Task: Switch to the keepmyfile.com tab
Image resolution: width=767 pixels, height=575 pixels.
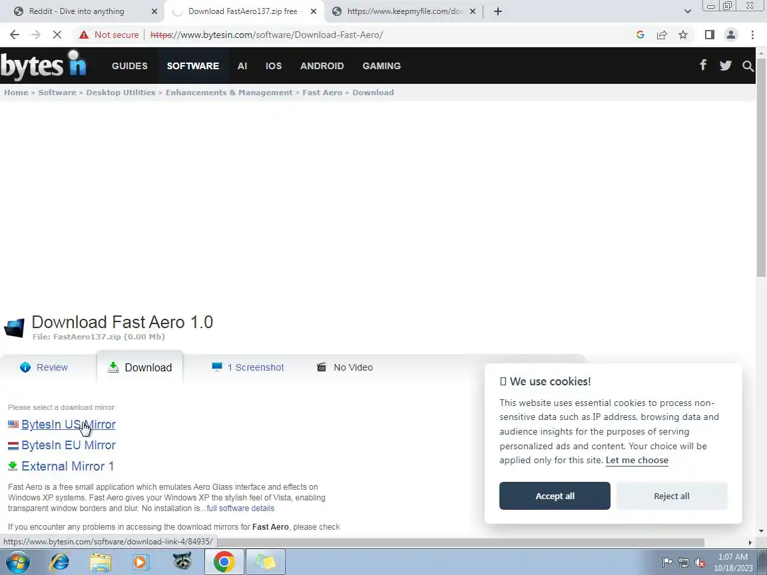Action: coord(404,11)
